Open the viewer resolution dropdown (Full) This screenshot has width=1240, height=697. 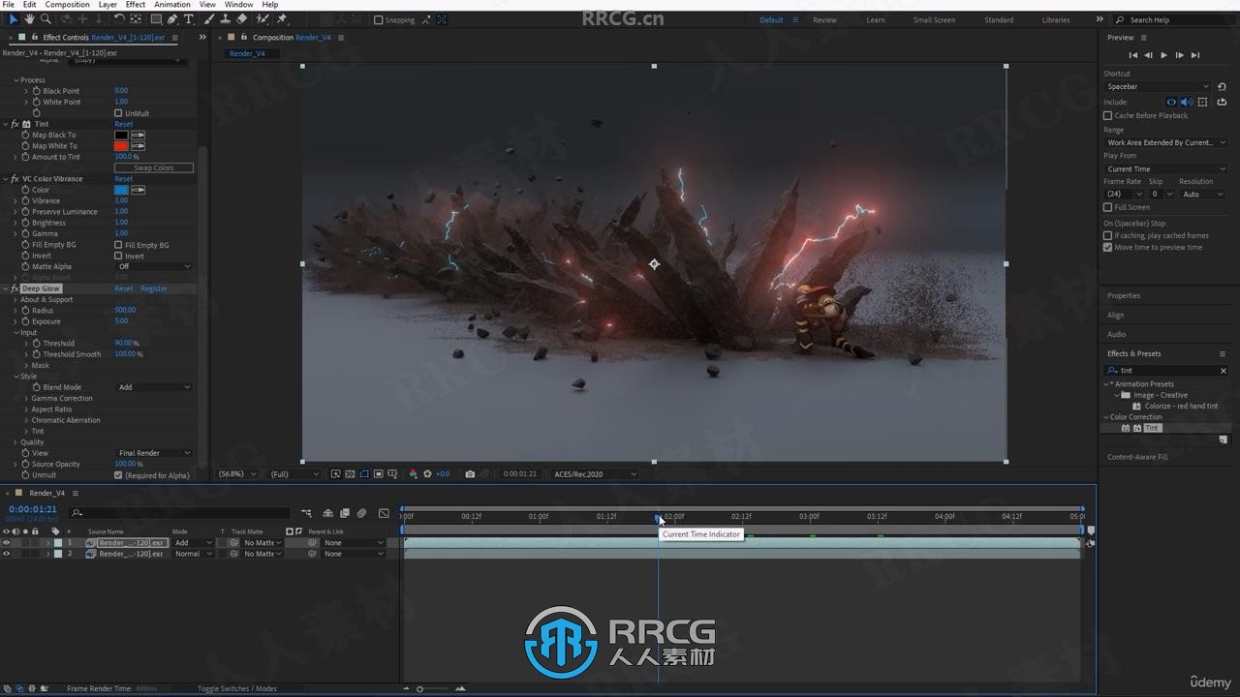point(294,474)
